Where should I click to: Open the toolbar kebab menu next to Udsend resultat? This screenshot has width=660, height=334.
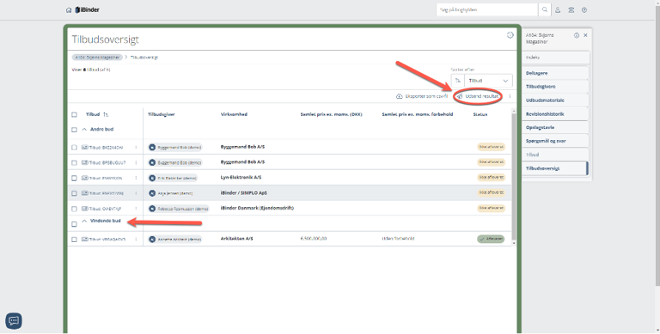[510, 96]
